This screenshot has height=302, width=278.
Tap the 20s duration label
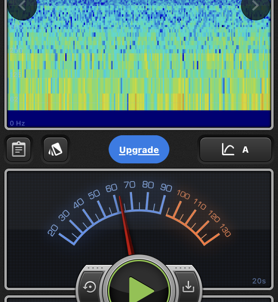[x=259, y=281]
